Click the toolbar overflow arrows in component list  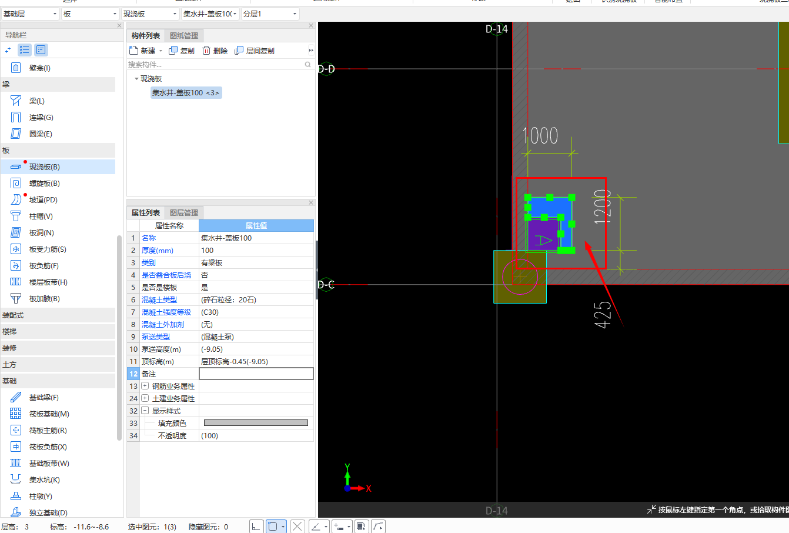311,51
